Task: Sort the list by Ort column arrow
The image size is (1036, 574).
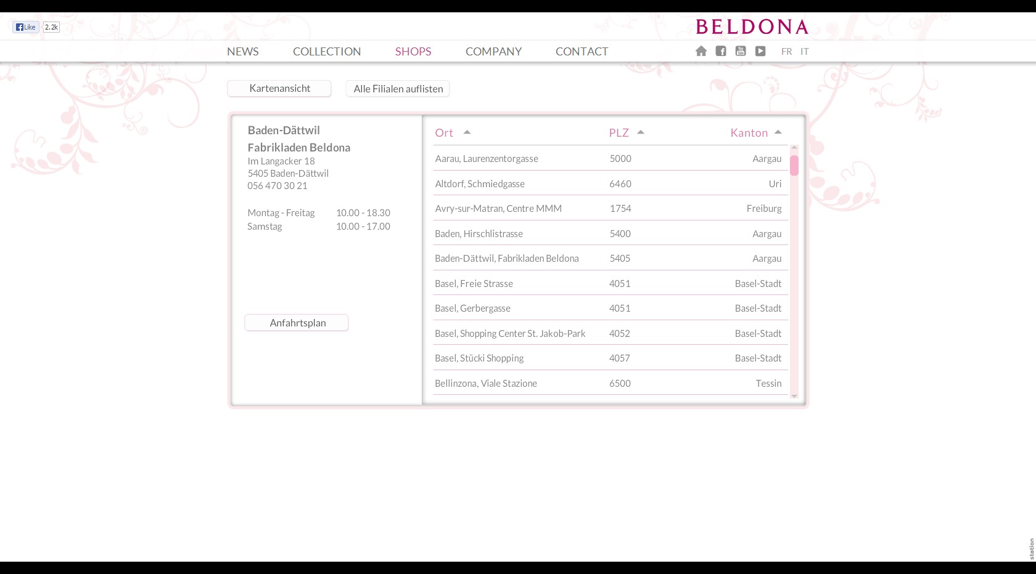Action: coord(467,132)
